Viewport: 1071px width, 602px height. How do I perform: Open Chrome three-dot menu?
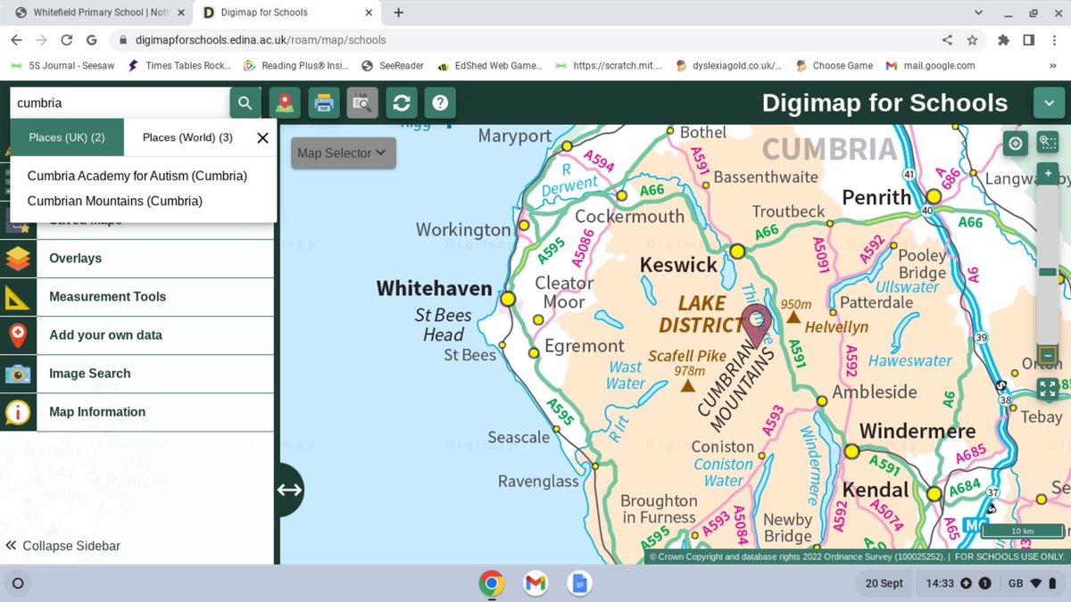(1054, 40)
